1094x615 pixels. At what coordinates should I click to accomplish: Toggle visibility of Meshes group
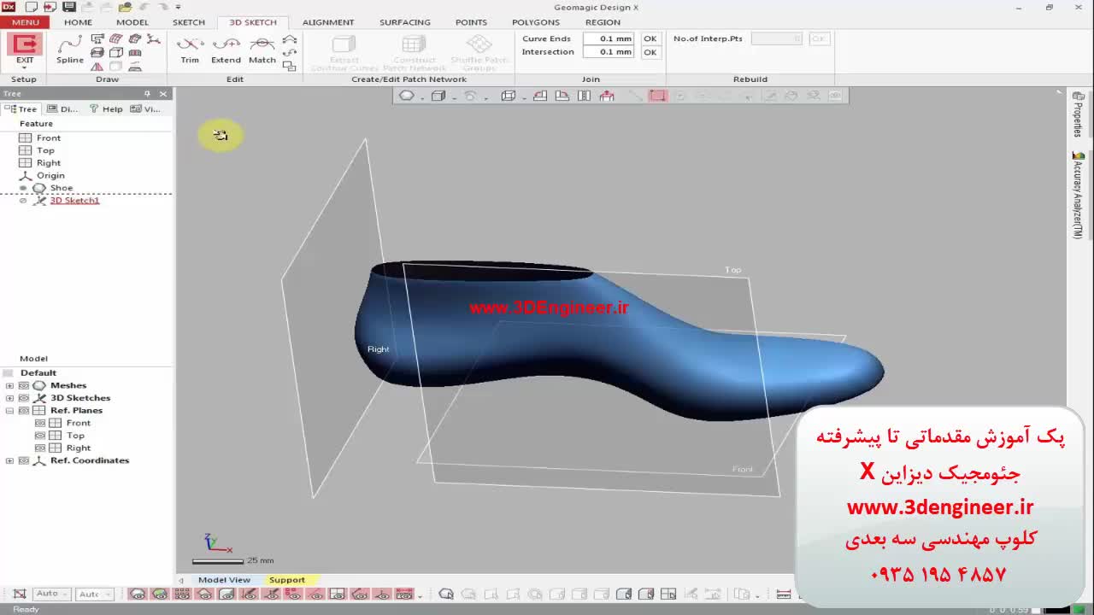pos(24,385)
